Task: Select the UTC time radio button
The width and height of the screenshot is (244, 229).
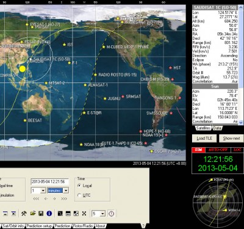Action: (x=79, y=195)
